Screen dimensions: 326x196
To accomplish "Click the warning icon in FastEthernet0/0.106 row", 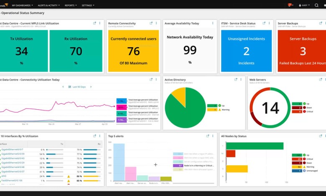I will [69, 181].
